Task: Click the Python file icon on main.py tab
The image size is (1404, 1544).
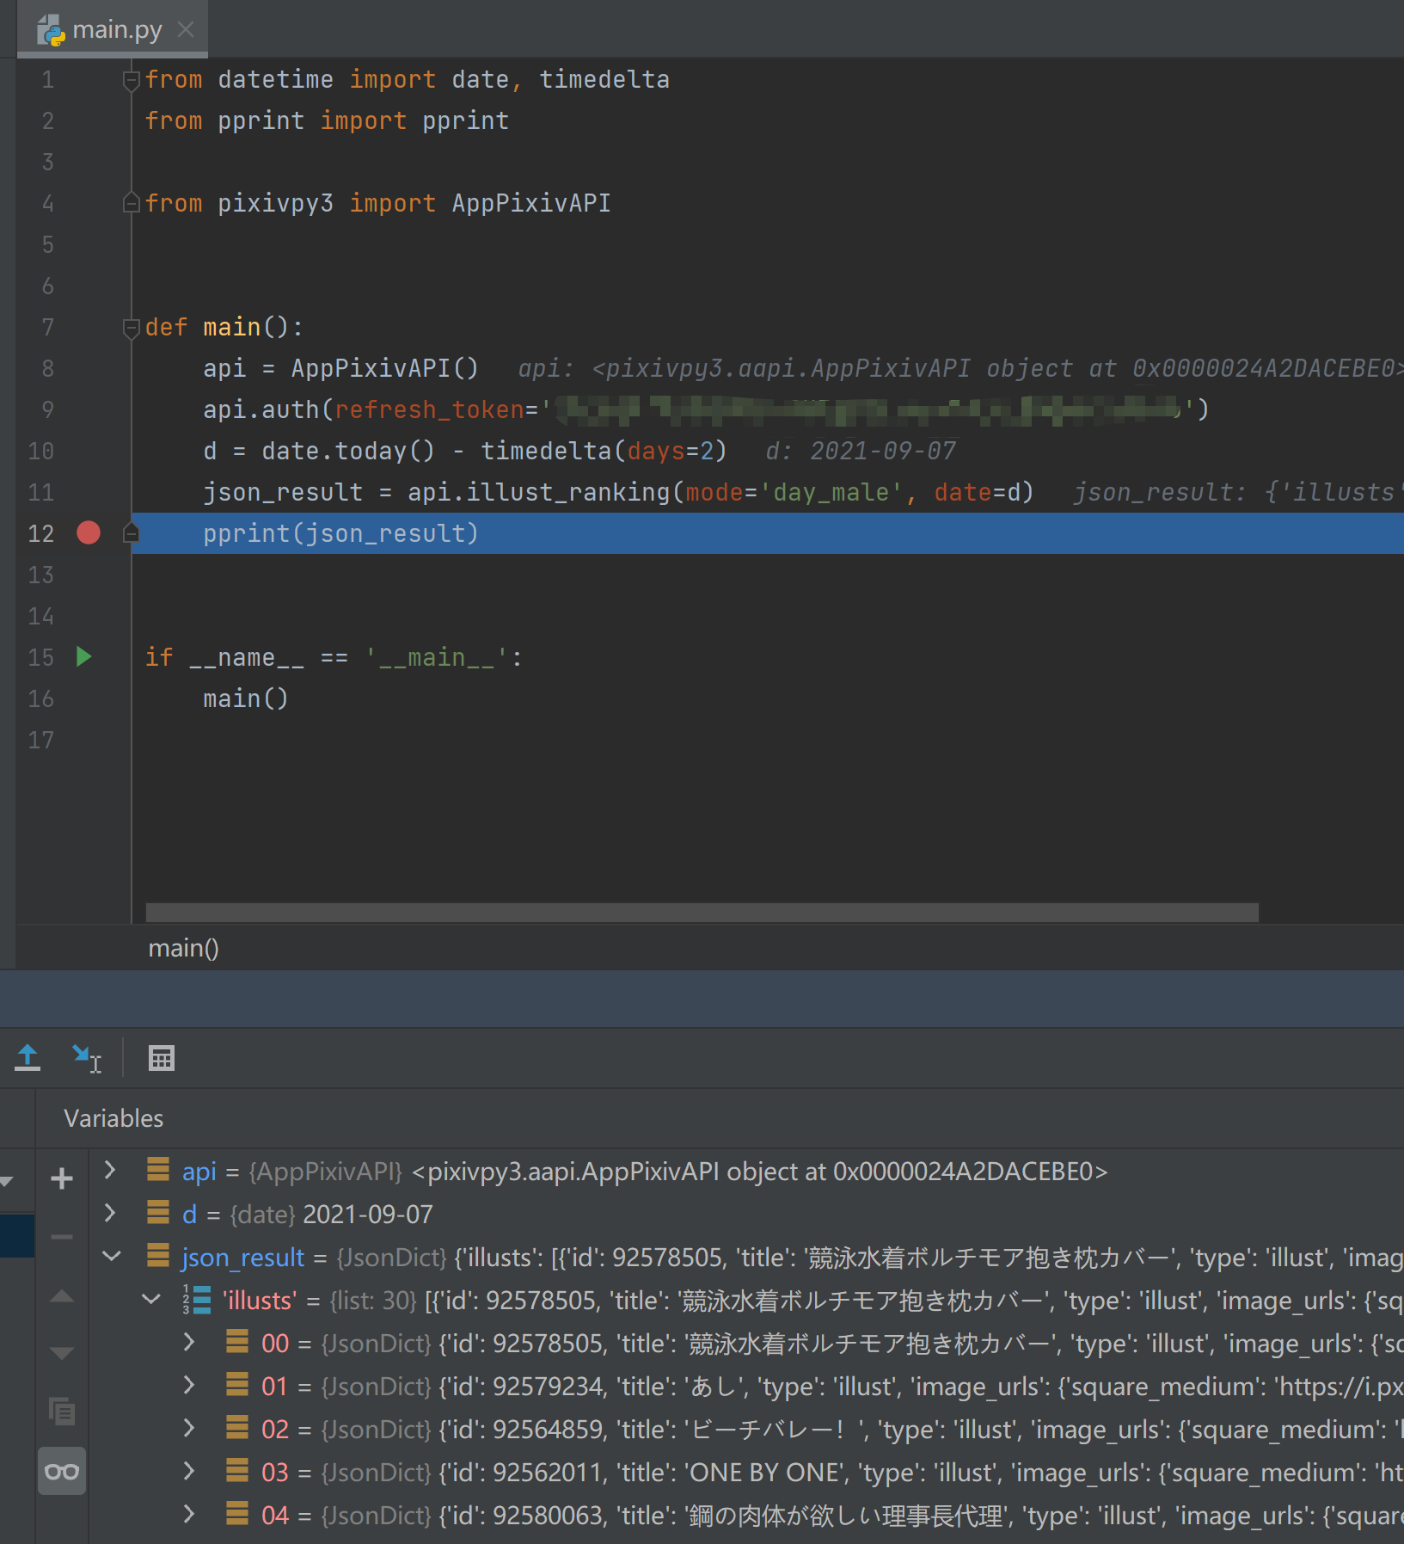Action: [x=52, y=28]
